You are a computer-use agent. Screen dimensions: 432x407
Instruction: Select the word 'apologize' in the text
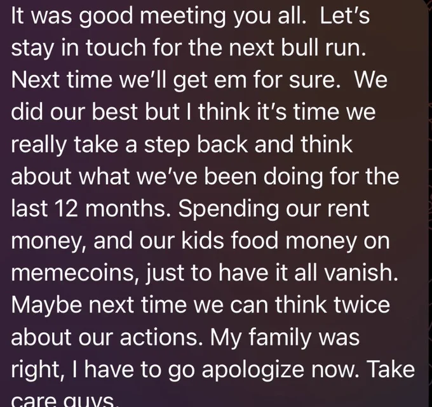tap(253, 371)
